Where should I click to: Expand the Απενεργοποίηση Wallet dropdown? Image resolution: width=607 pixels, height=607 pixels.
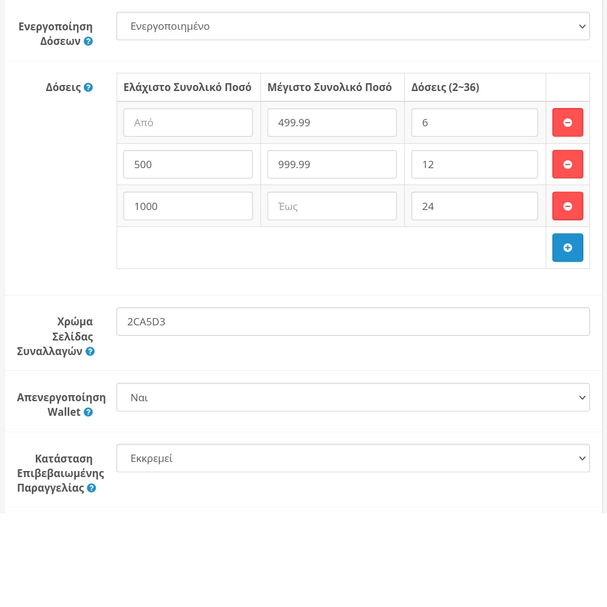[x=353, y=397]
